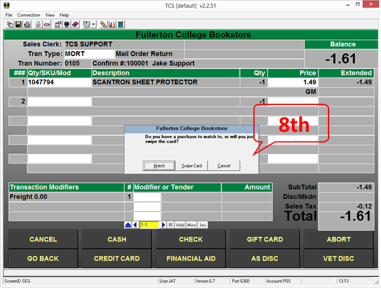Open the dropdown arrow beside layout icon
The image size is (381, 288).
93,24
